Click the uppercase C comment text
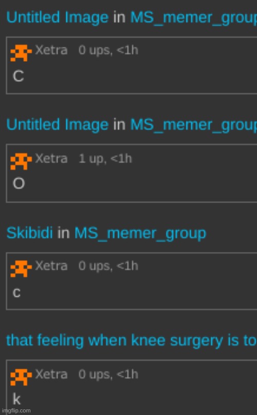The image size is (257, 415). pyautogui.click(x=19, y=77)
